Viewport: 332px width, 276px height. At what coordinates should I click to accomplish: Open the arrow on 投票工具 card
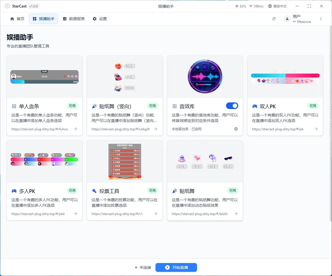(x=156, y=214)
